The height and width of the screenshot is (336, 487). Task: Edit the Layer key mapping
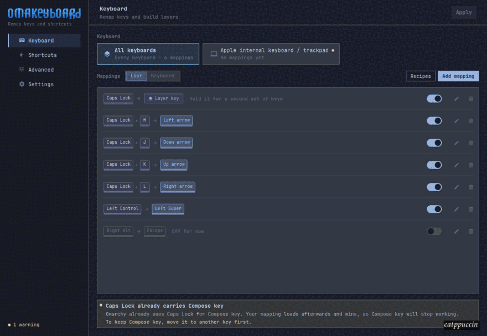point(456,99)
